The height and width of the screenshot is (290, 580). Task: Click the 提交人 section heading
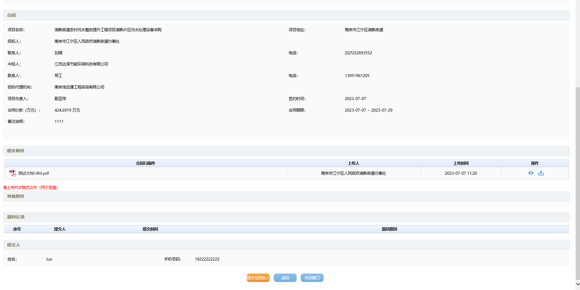14,245
